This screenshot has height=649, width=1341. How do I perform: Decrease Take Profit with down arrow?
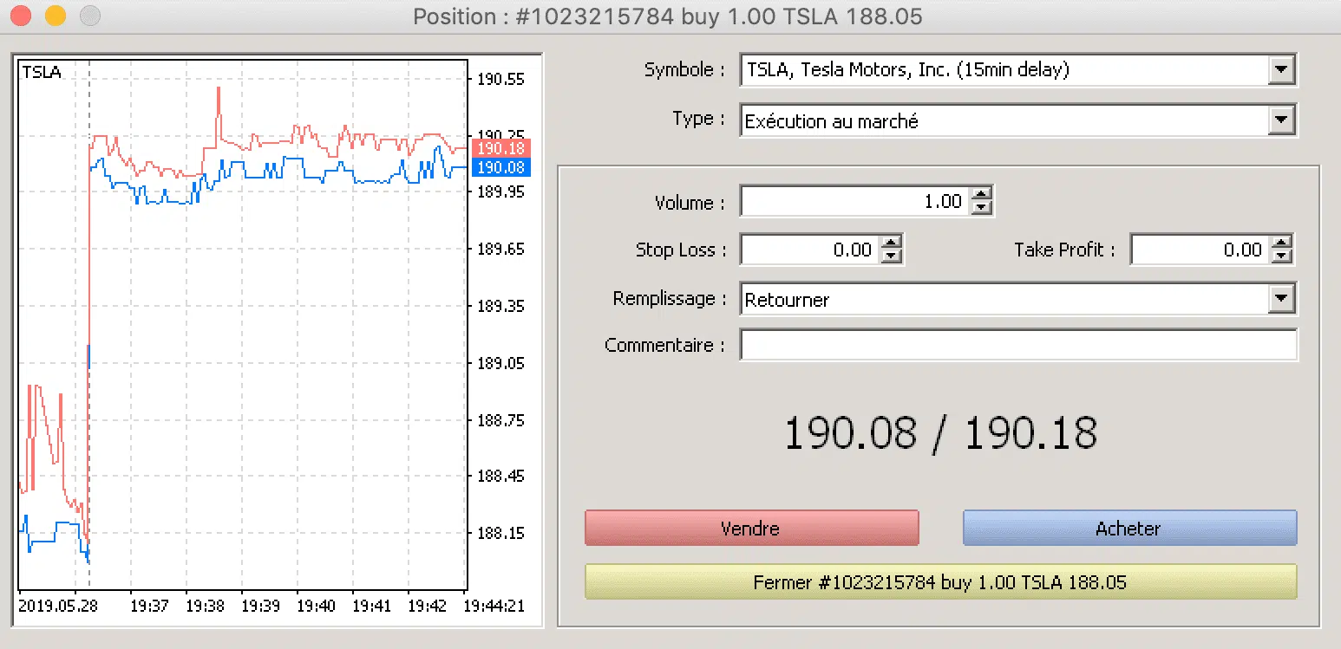[x=1281, y=256]
